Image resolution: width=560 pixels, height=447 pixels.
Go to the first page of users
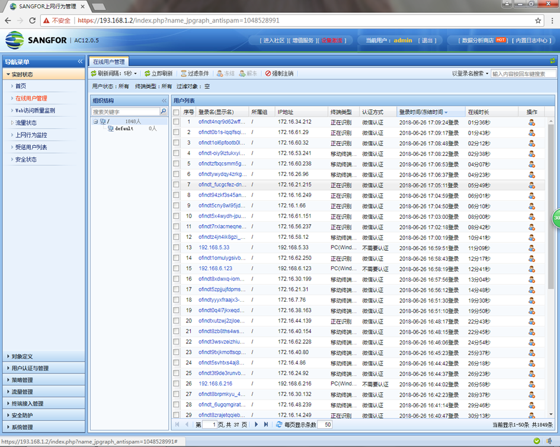pyautogui.click(x=177, y=424)
